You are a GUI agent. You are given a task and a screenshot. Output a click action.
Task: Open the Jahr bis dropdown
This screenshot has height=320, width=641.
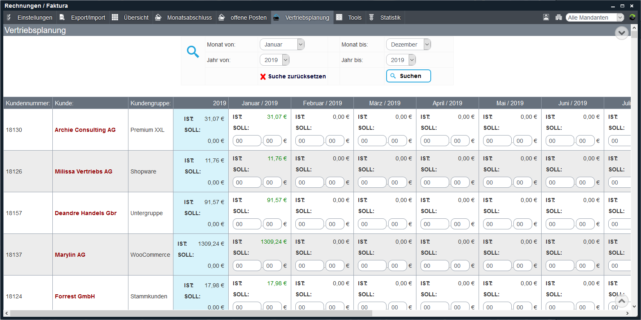(401, 60)
